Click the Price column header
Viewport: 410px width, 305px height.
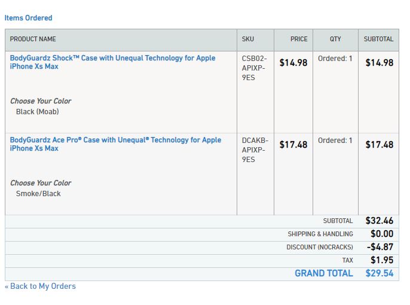[x=299, y=39]
